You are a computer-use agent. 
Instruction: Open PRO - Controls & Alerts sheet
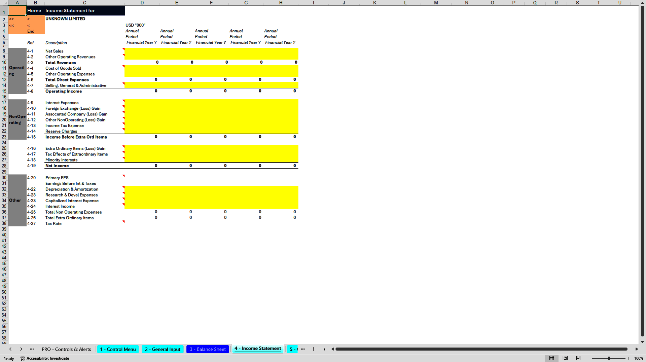point(66,349)
